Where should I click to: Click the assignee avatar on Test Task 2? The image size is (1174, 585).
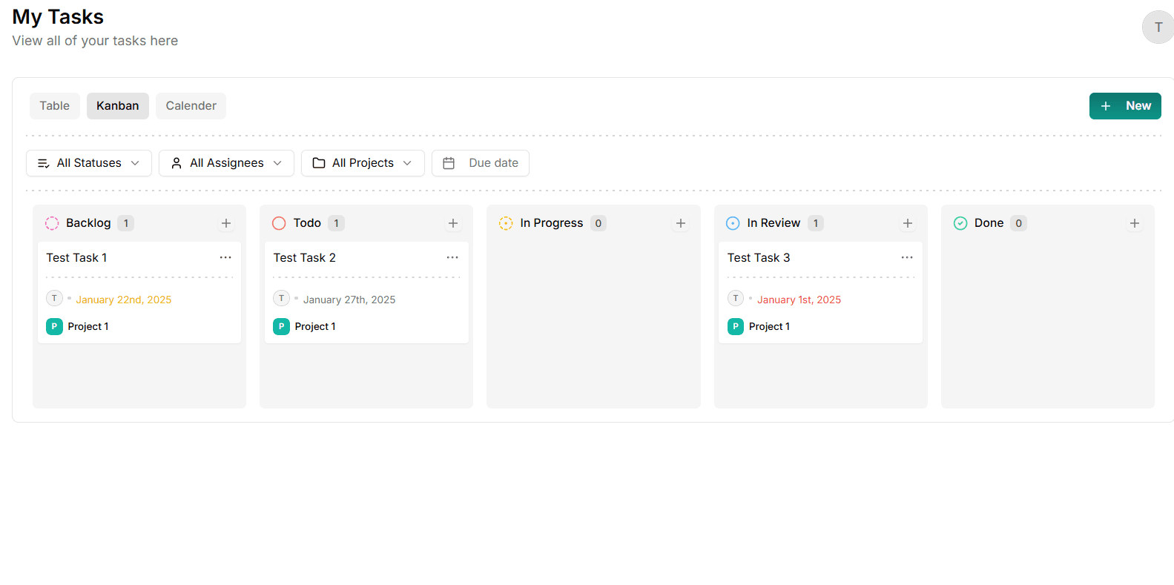(x=281, y=298)
